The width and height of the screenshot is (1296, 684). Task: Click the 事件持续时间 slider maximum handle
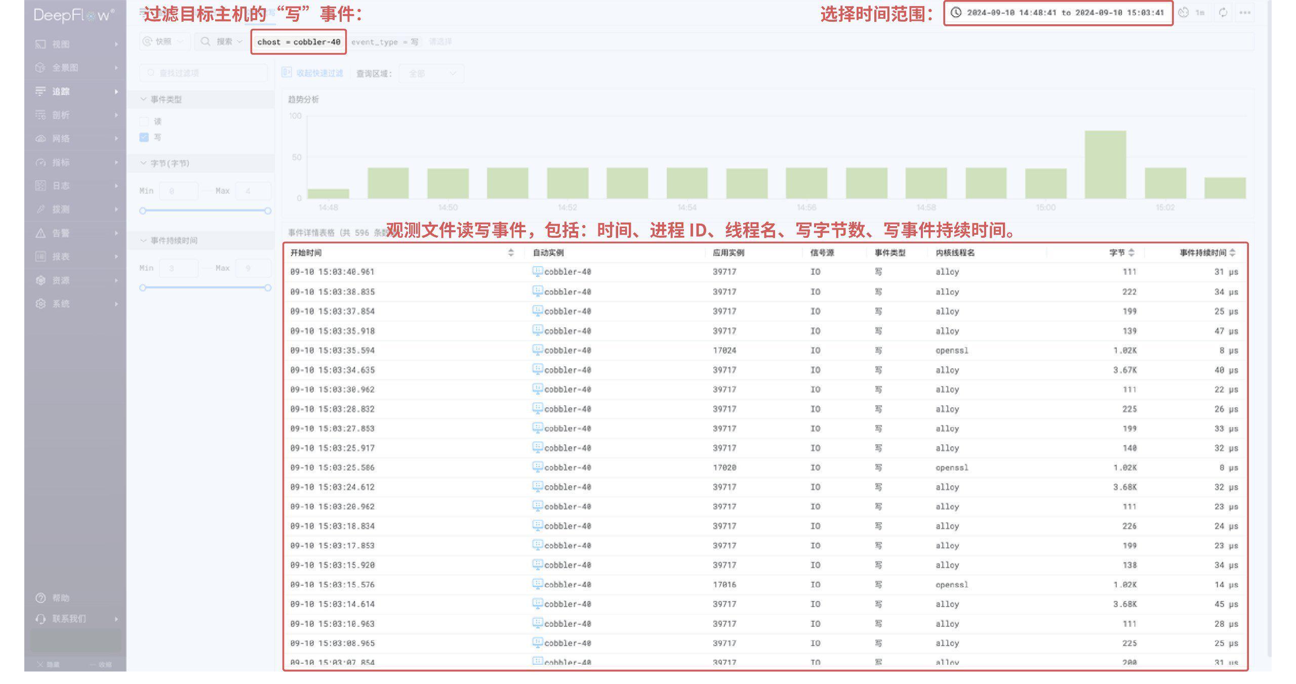point(268,288)
